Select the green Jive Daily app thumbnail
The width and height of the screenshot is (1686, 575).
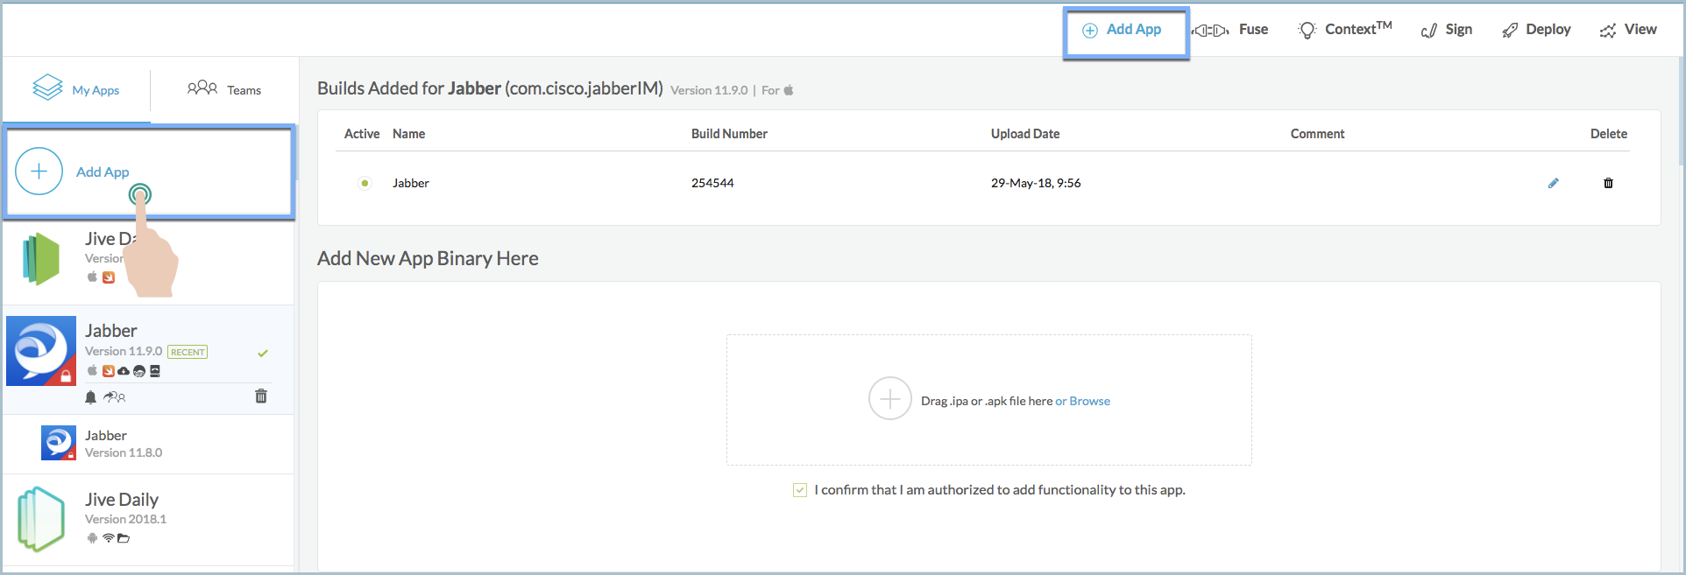41,259
